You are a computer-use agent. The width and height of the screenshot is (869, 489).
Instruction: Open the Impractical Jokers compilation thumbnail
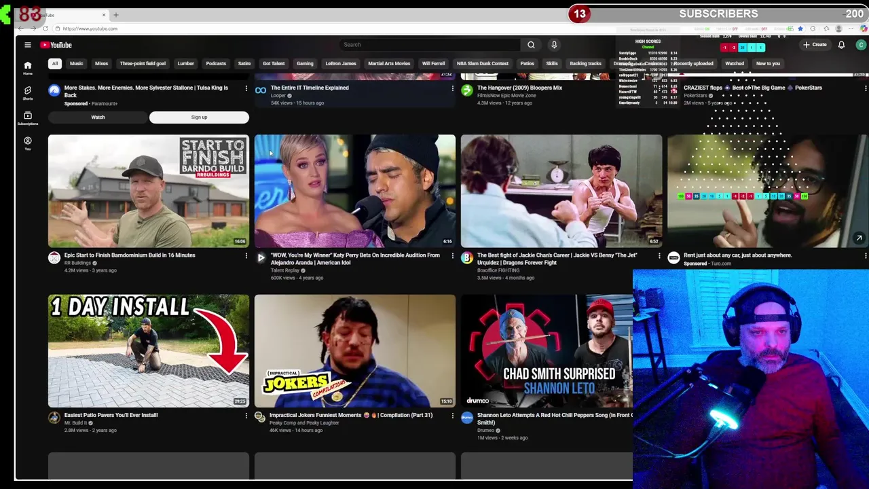point(355,350)
